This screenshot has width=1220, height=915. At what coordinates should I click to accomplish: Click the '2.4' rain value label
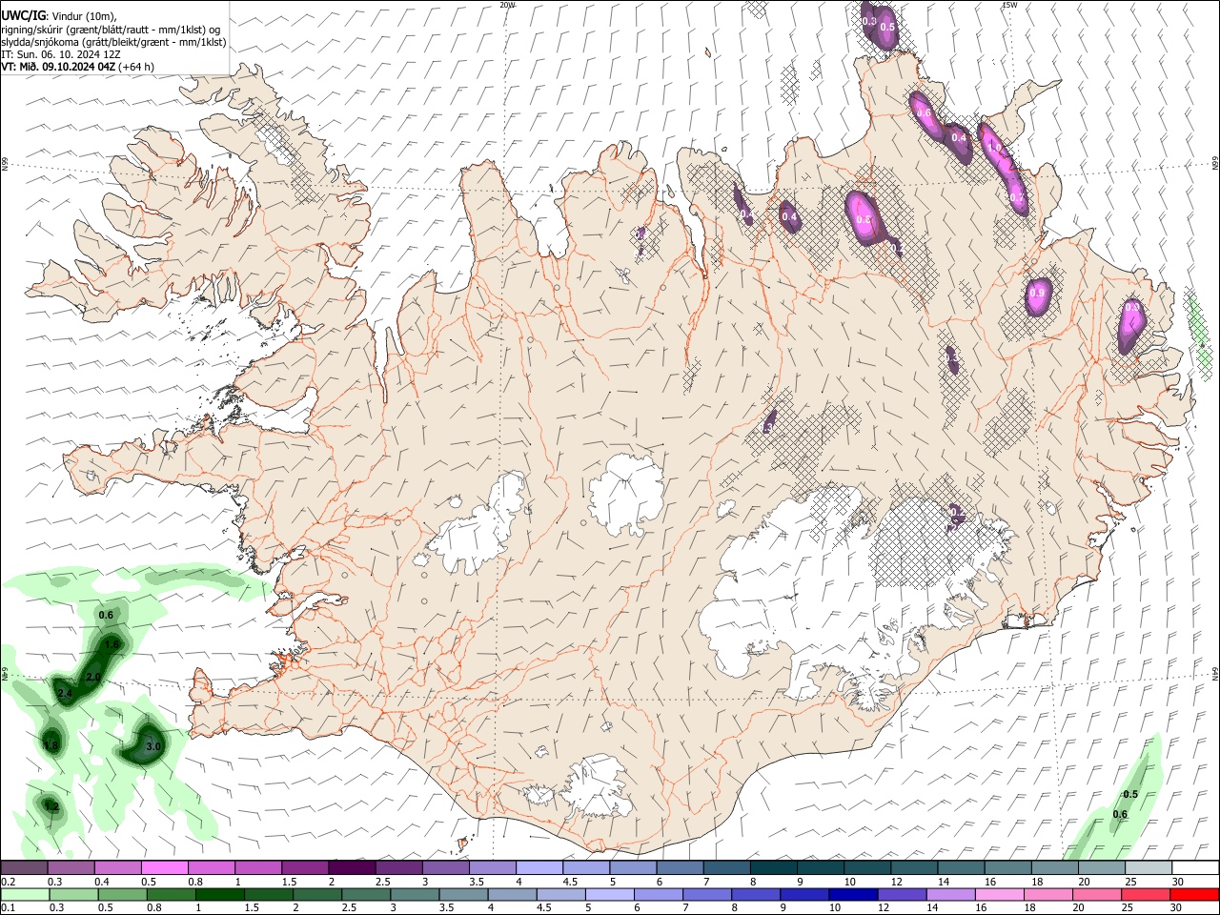[65, 693]
